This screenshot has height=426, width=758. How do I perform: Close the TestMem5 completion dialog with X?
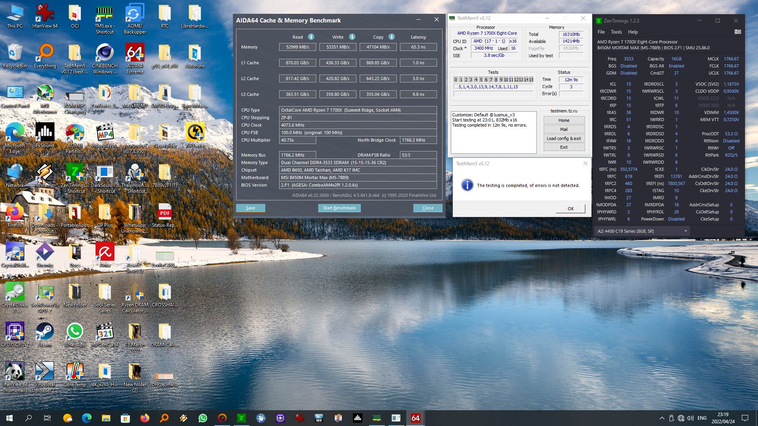click(x=585, y=163)
